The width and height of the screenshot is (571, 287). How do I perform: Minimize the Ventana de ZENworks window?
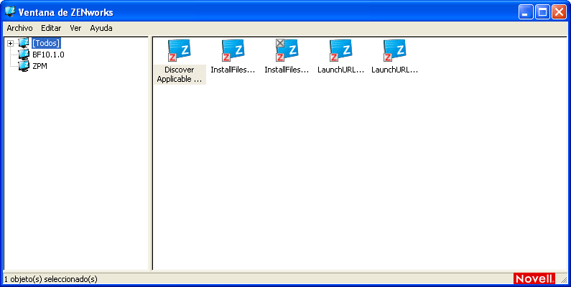tap(526, 12)
